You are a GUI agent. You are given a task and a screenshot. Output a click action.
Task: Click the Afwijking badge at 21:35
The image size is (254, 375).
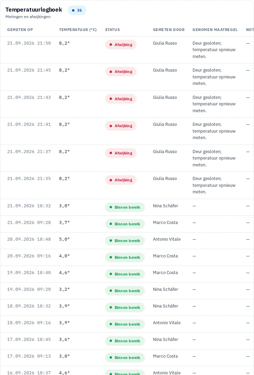pos(121,180)
